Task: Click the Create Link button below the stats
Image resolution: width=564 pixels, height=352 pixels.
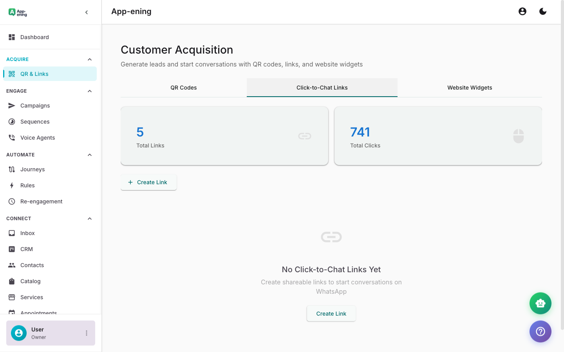Action: [x=148, y=182]
